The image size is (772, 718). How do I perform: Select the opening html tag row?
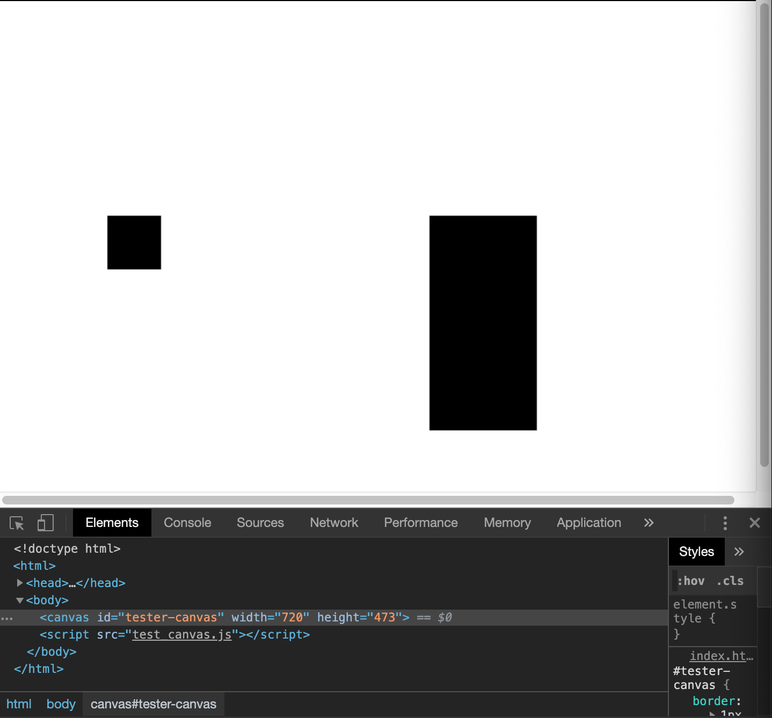(34, 566)
